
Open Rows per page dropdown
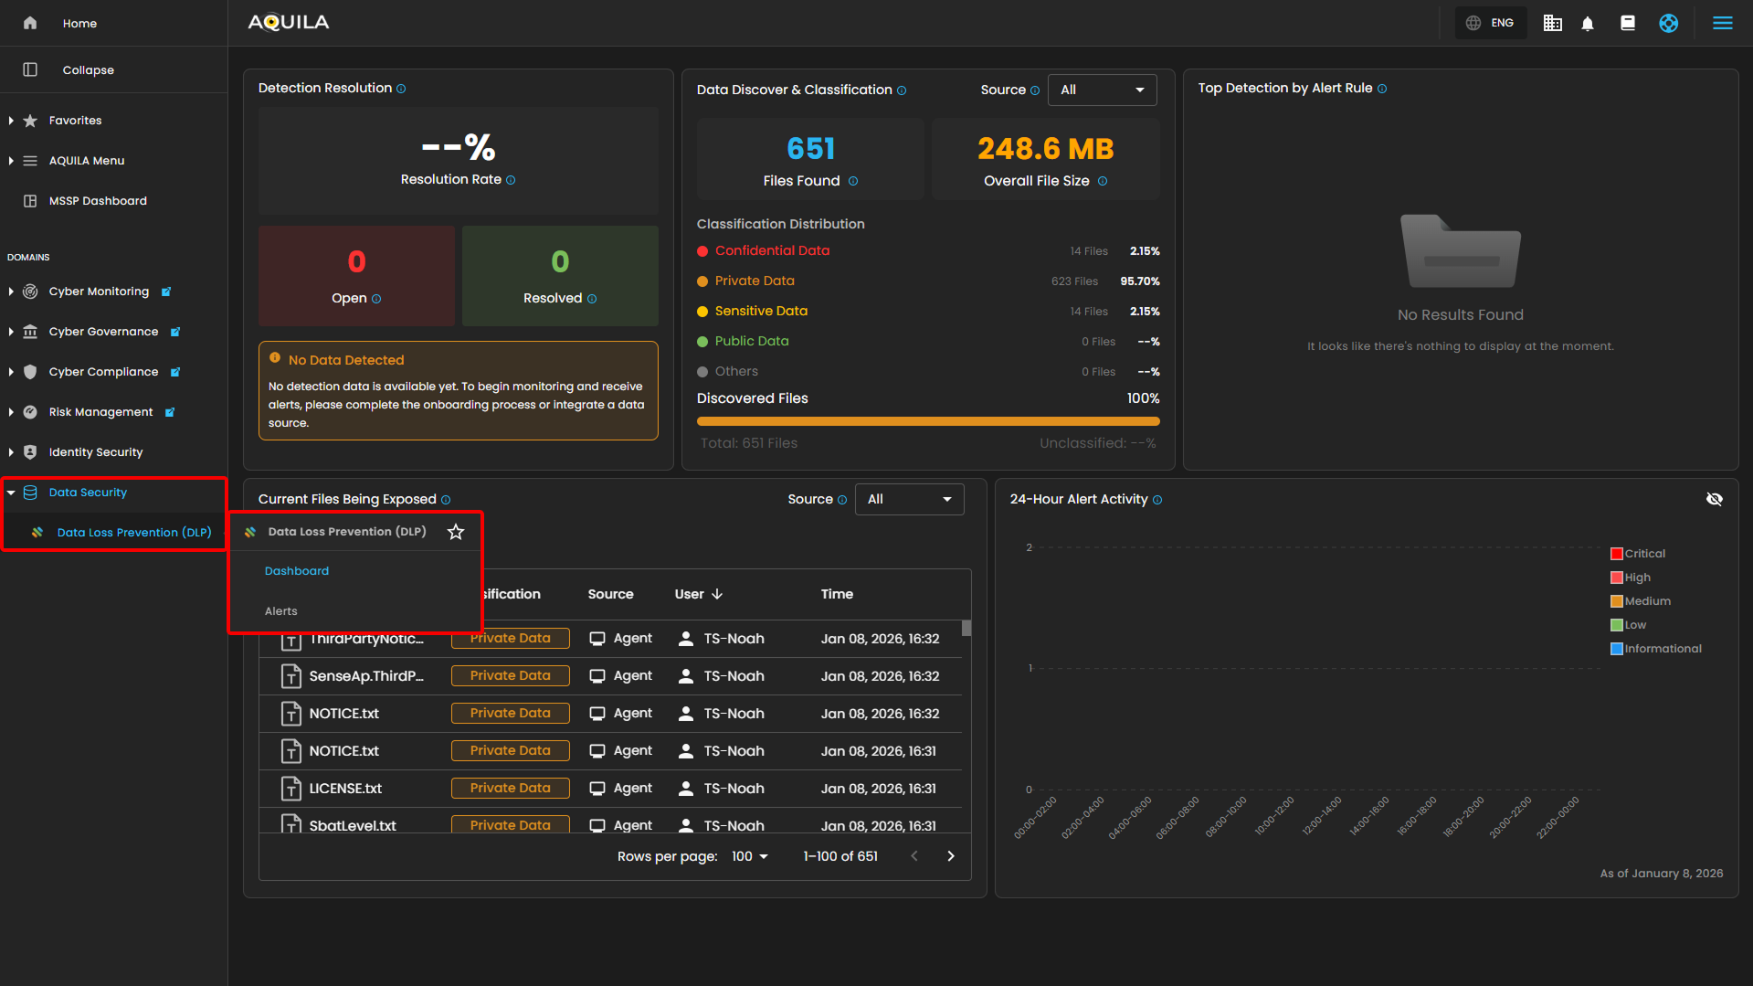click(x=750, y=856)
